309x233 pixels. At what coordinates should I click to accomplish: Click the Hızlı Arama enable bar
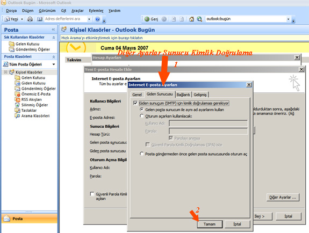click(x=184, y=38)
